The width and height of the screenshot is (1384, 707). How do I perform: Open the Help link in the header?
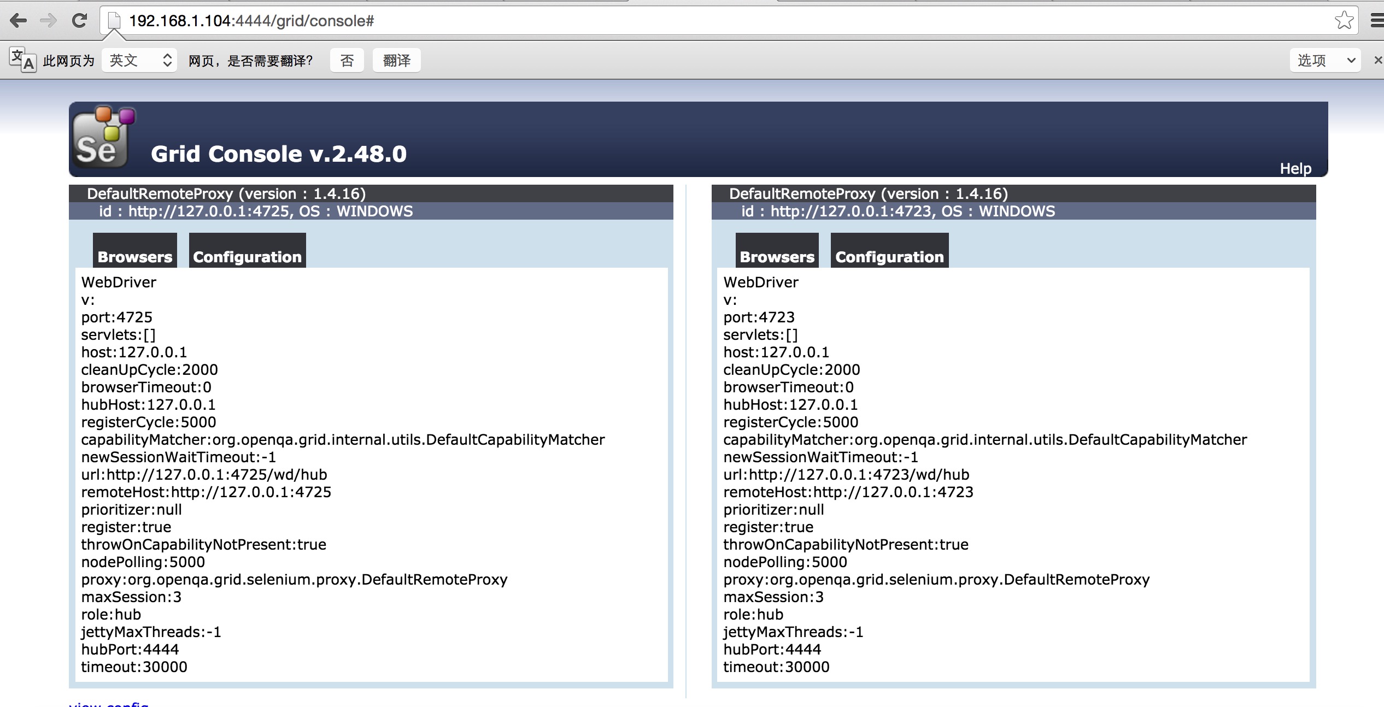[x=1295, y=168]
